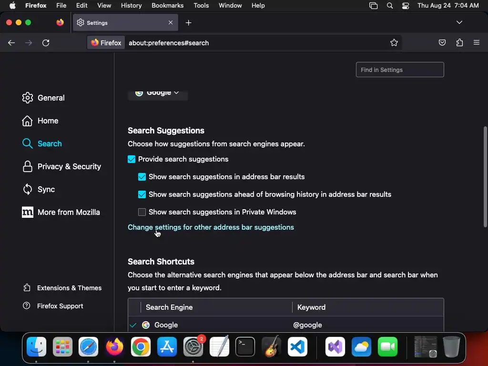The height and width of the screenshot is (366, 488).
Task: Open TextEdit from the Dock
Action: click(219, 347)
